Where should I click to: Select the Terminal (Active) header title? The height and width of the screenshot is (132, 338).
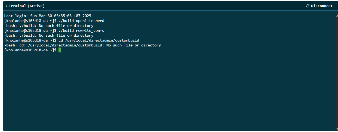point(27,6)
